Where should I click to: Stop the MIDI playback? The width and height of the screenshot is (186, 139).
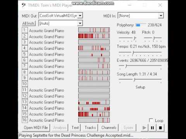point(160,128)
